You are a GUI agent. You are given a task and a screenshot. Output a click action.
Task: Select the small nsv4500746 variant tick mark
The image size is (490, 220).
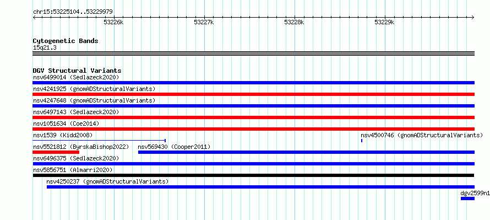pos(362,141)
